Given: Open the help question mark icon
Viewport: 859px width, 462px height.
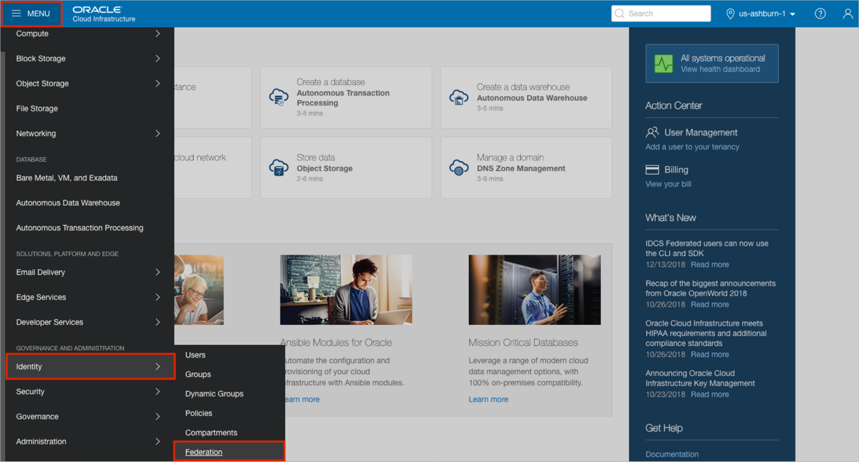Looking at the screenshot, I should point(820,13).
